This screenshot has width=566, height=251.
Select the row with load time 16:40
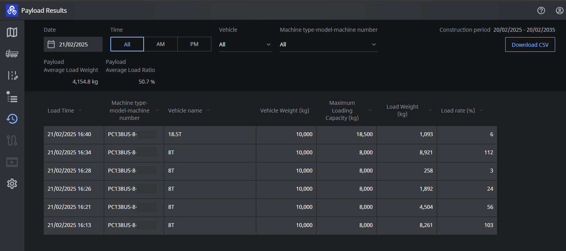coord(270,135)
